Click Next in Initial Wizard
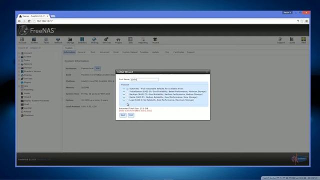This screenshot has height=180, width=320. pos(123,115)
